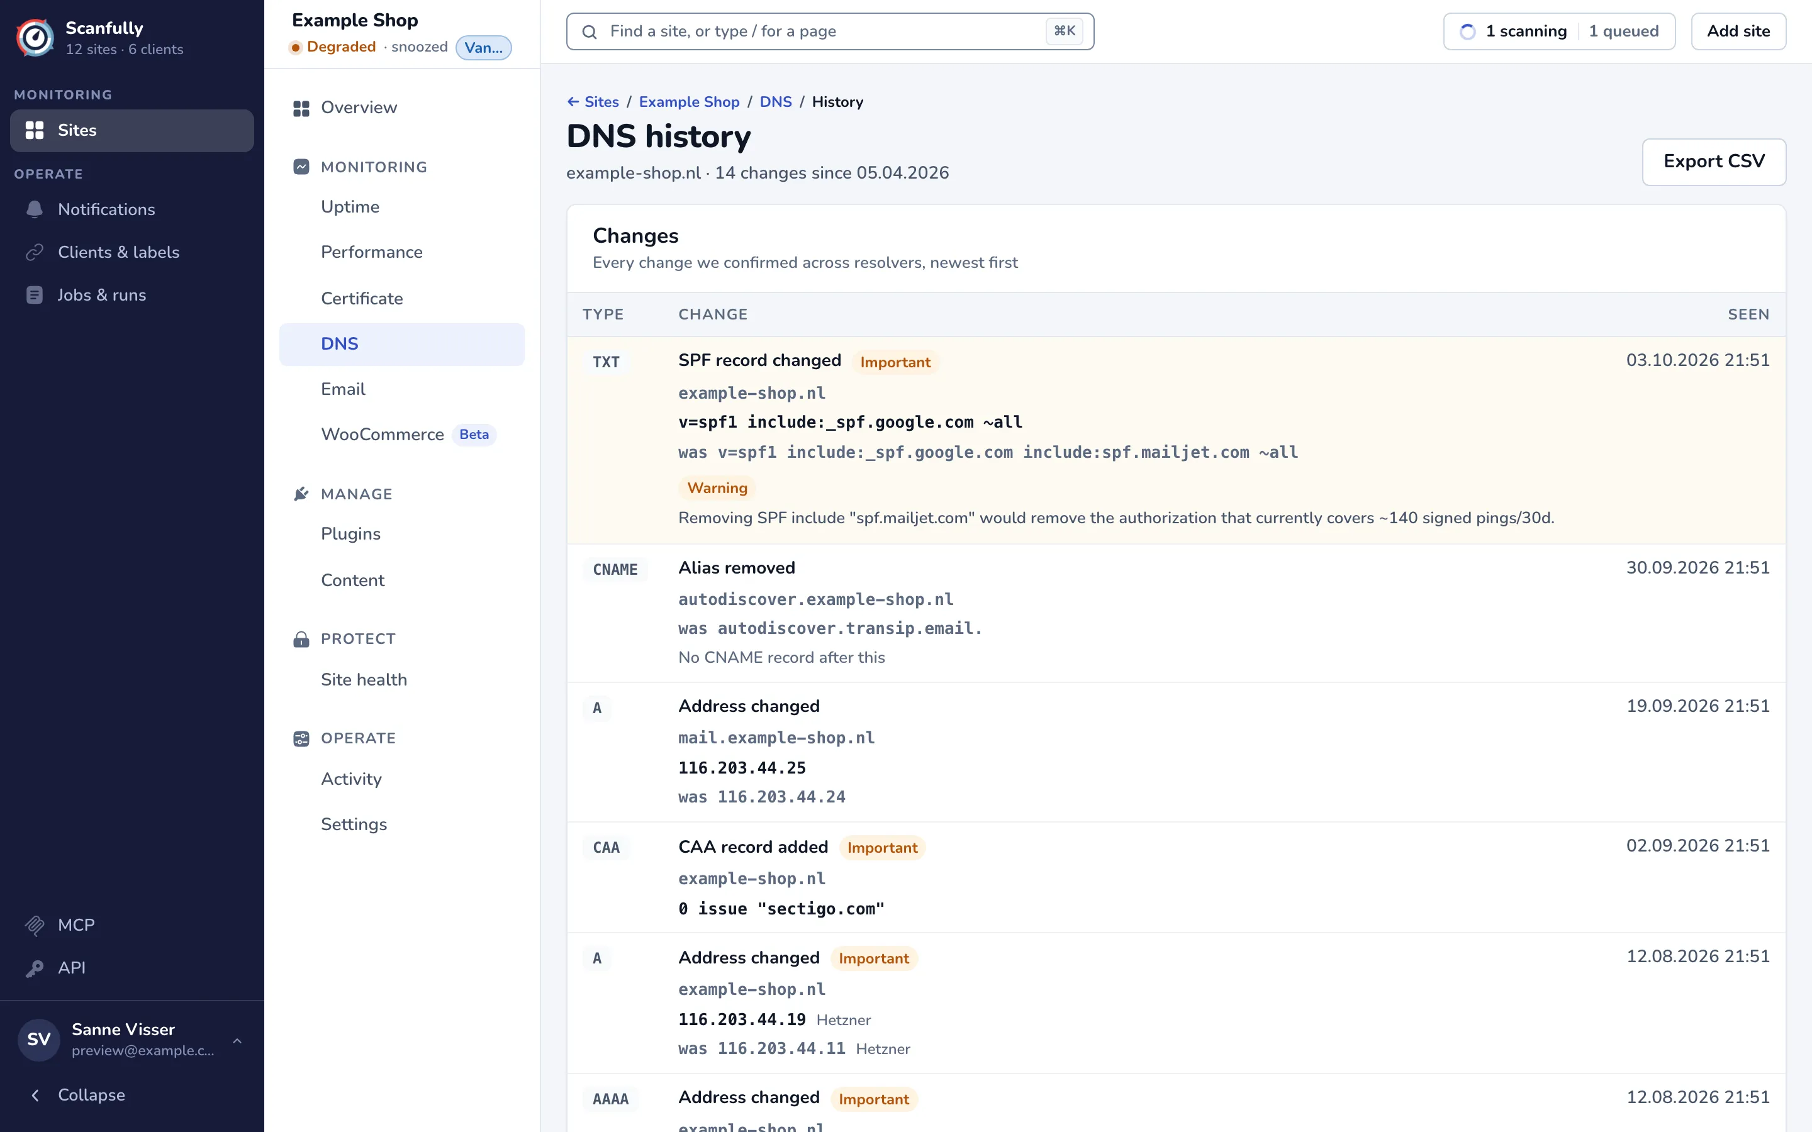This screenshot has width=1812, height=1132.
Task: Click Export CSV button
Action: coord(1714,162)
